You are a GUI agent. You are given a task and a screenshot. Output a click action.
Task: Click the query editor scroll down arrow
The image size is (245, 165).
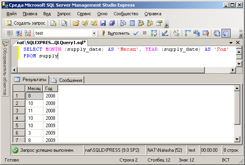[x=239, y=64]
